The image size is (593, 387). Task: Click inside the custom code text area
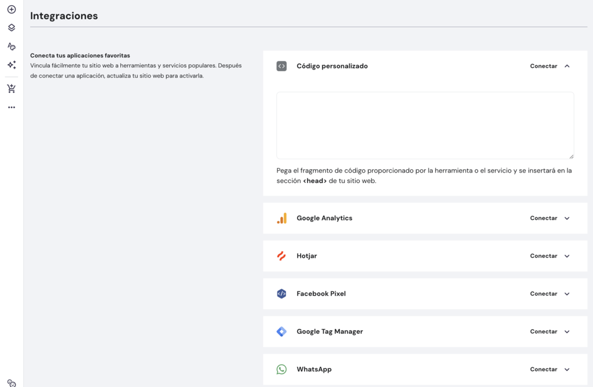[424, 125]
